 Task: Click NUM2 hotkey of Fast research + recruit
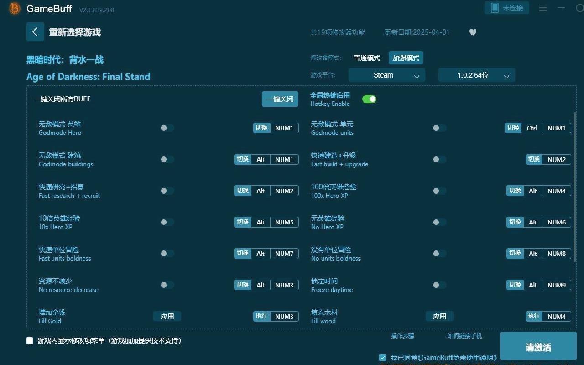pyautogui.click(x=284, y=191)
